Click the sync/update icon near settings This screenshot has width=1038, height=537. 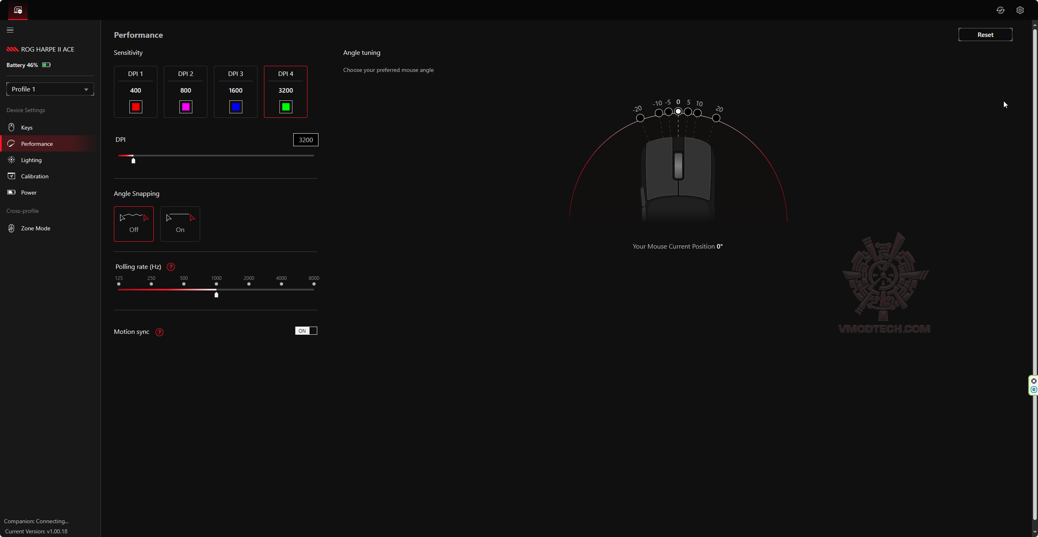tap(1000, 10)
